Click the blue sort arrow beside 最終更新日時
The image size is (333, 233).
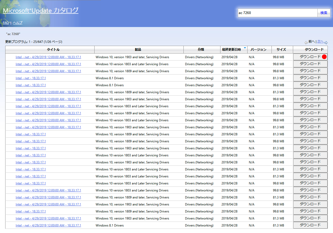[245, 48]
